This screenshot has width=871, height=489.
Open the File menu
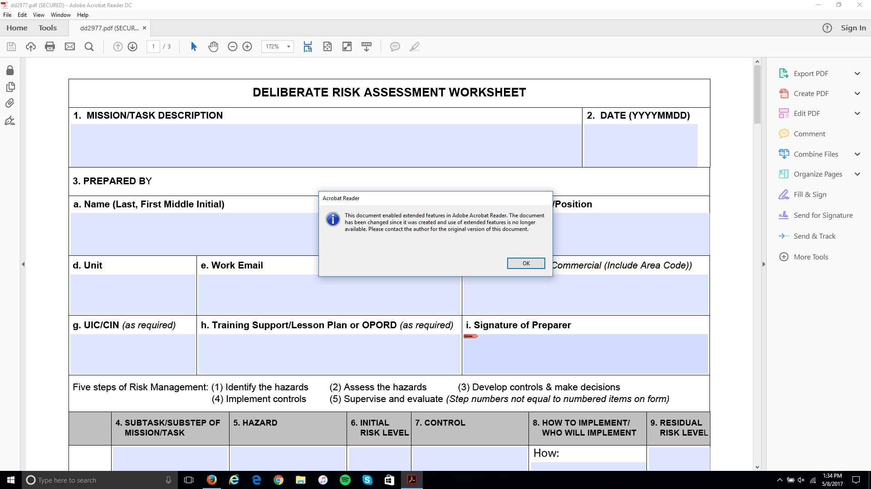(x=8, y=15)
